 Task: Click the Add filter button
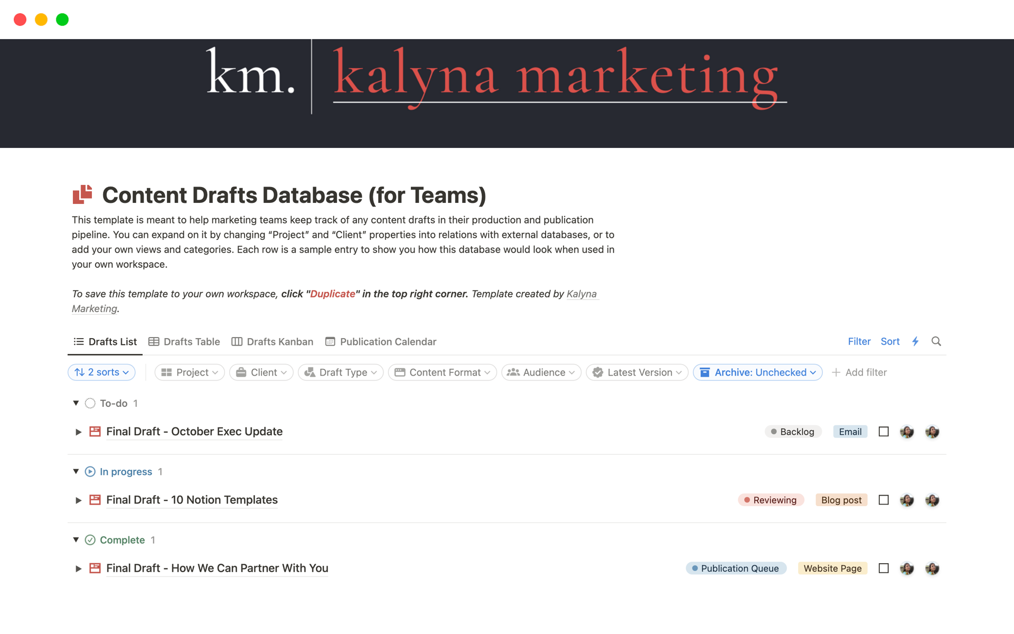pos(859,372)
